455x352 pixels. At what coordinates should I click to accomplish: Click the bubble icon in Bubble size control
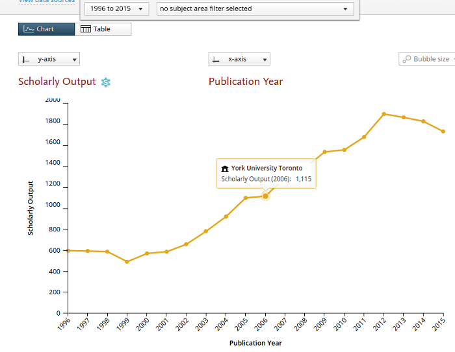406,59
